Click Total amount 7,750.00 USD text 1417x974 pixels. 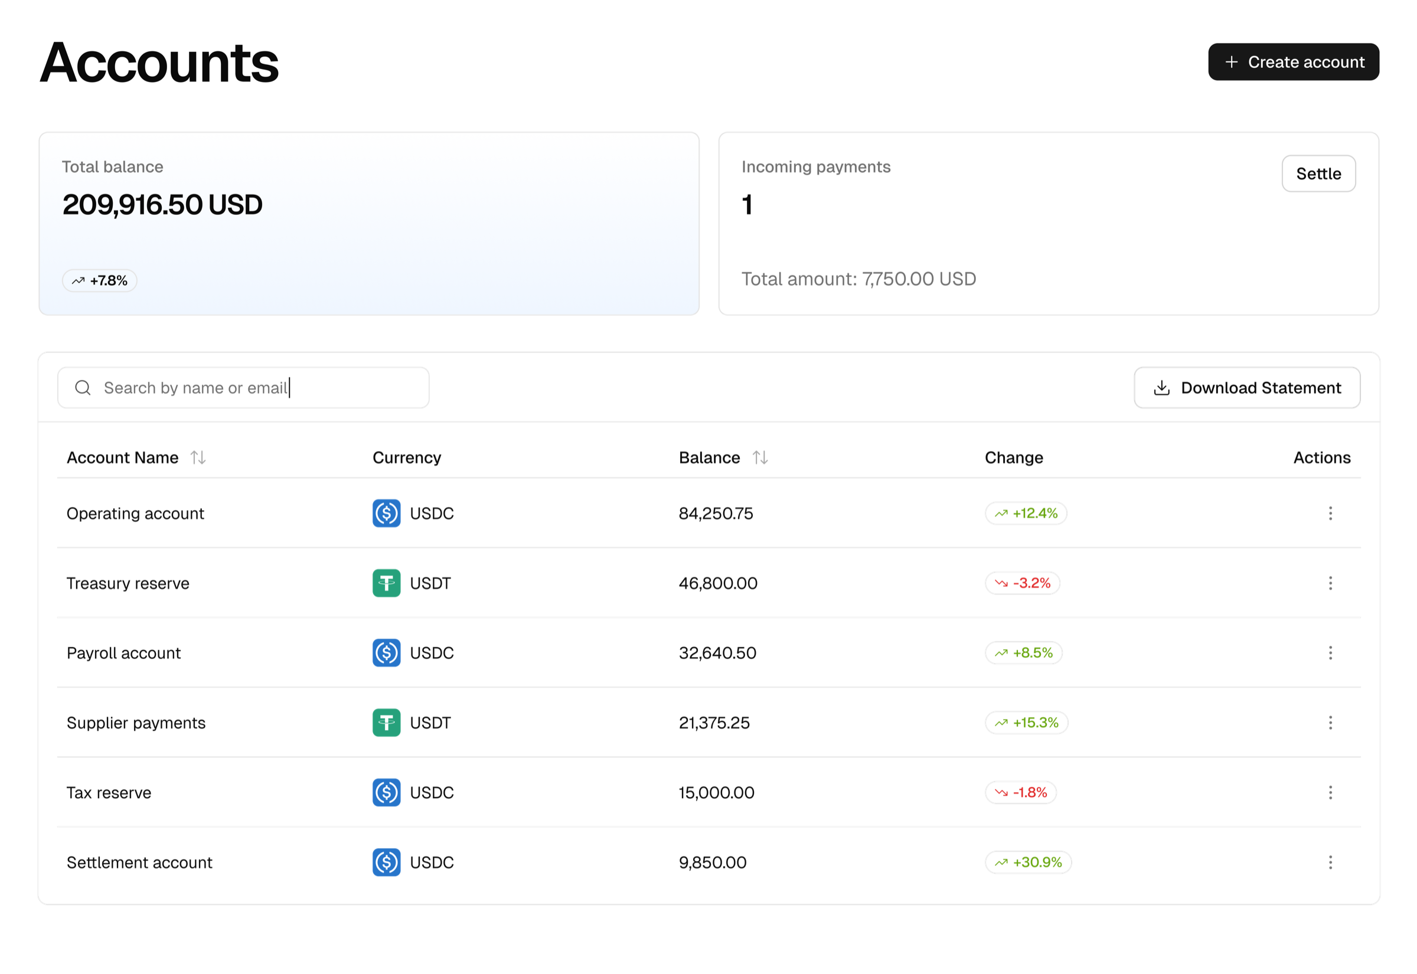pyautogui.click(x=858, y=279)
